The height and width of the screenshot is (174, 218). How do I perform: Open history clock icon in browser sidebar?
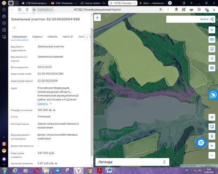(x=4, y=9)
